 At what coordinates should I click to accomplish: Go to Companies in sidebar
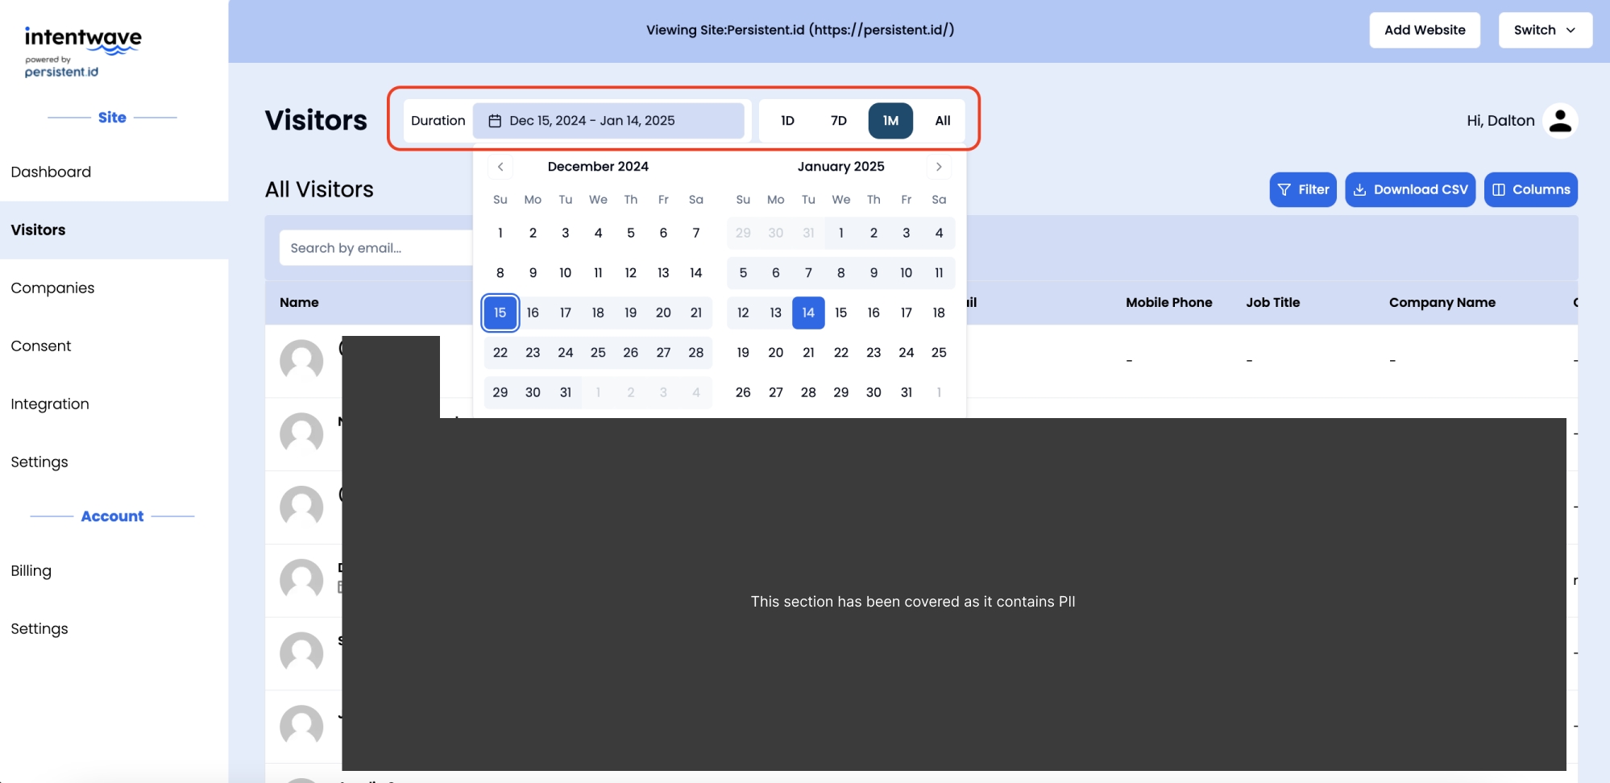(x=52, y=288)
